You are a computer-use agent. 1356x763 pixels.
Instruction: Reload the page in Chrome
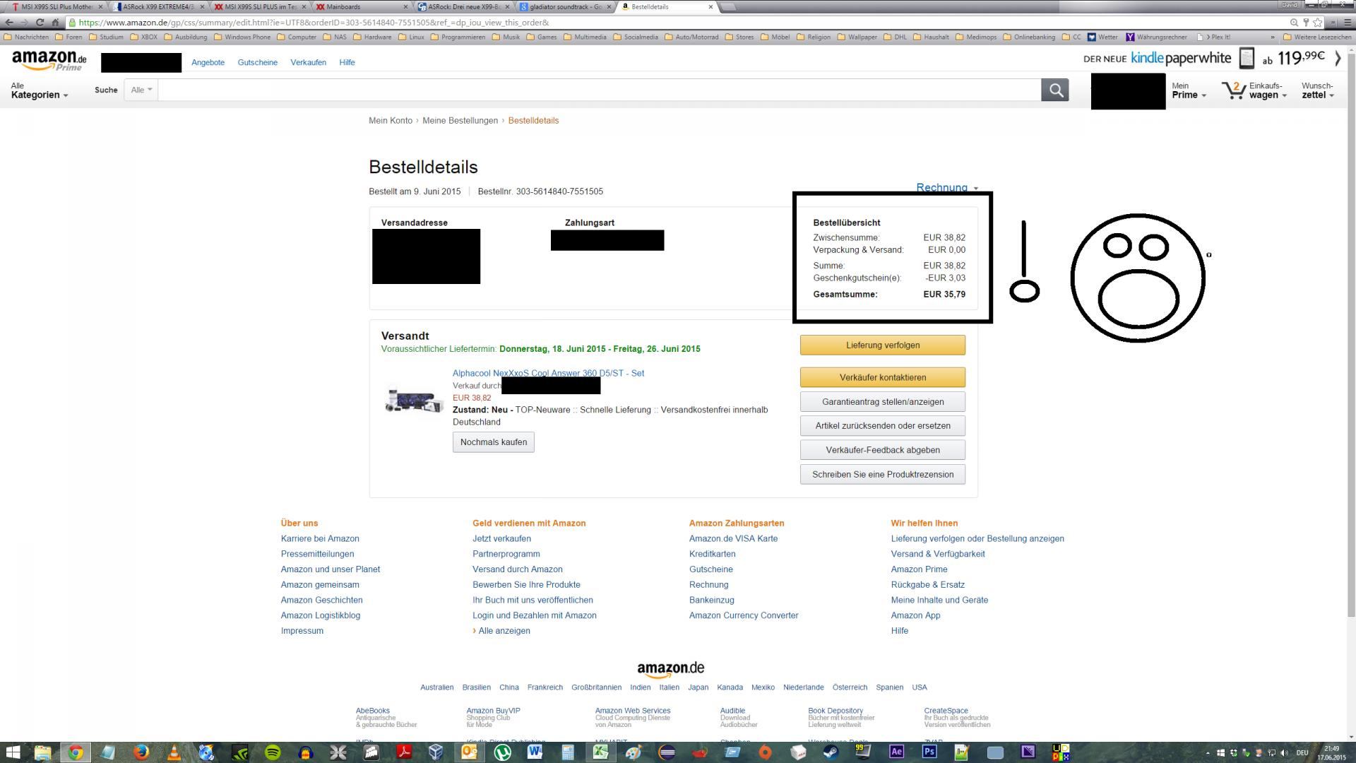(40, 23)
